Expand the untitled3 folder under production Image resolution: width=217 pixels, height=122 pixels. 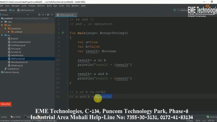tap(9, 32)
